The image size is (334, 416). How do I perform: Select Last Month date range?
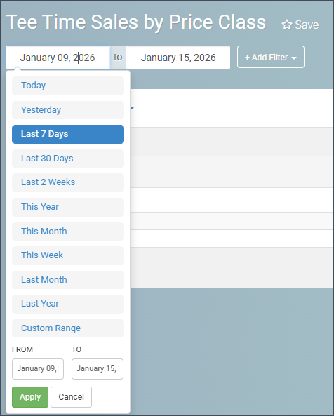(68, 280)
